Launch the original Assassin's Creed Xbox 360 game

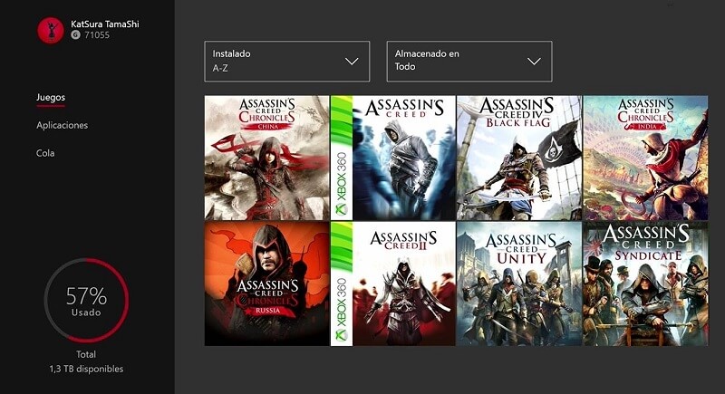[x=392, y=158]
